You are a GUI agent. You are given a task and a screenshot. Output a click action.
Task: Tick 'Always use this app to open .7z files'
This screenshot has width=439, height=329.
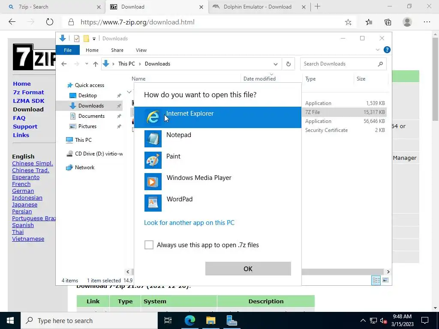[149, 245]
